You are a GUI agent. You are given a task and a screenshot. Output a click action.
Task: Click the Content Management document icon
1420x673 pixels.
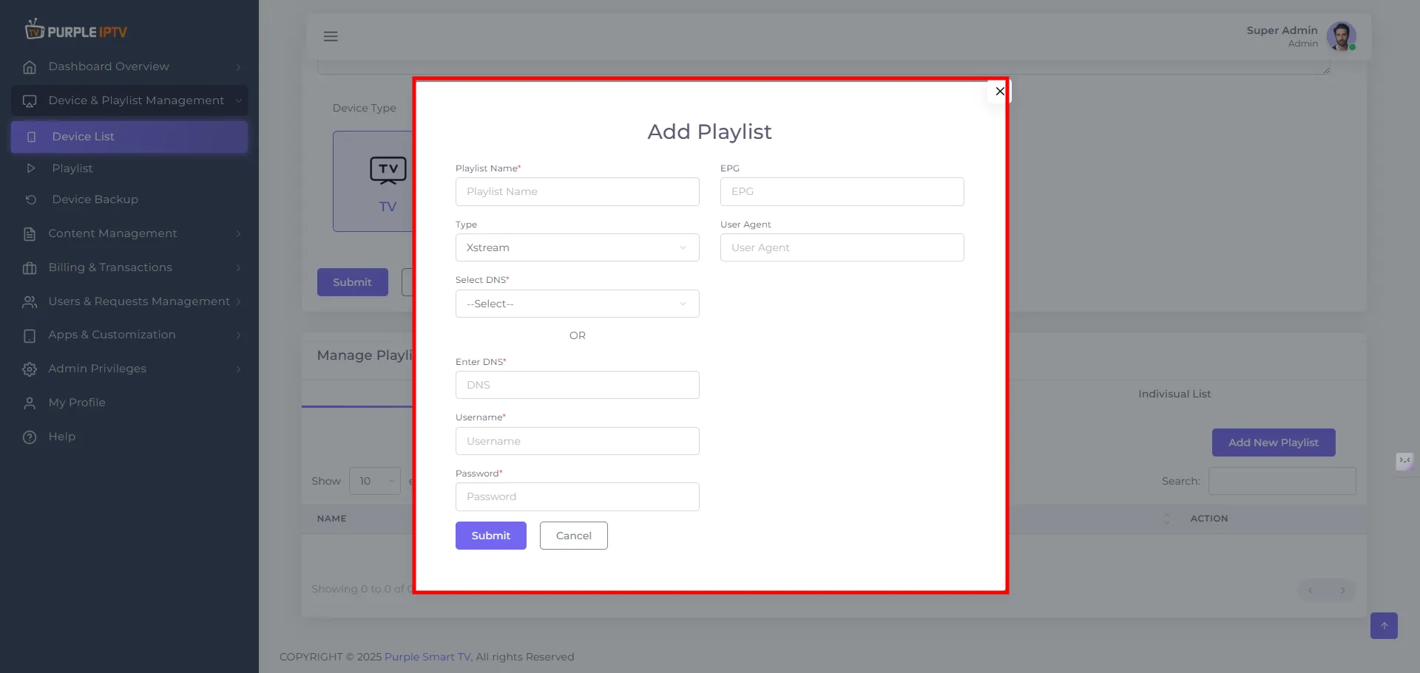(x=30, y=234)
